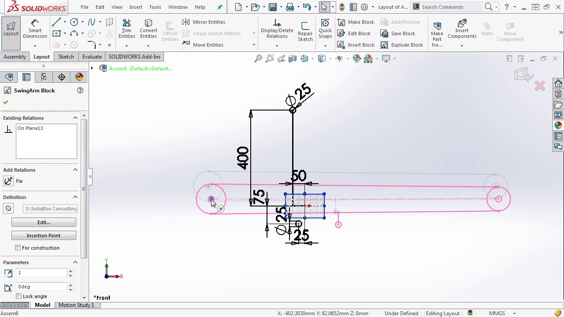Click the Insertion Point button

point(44,236)
